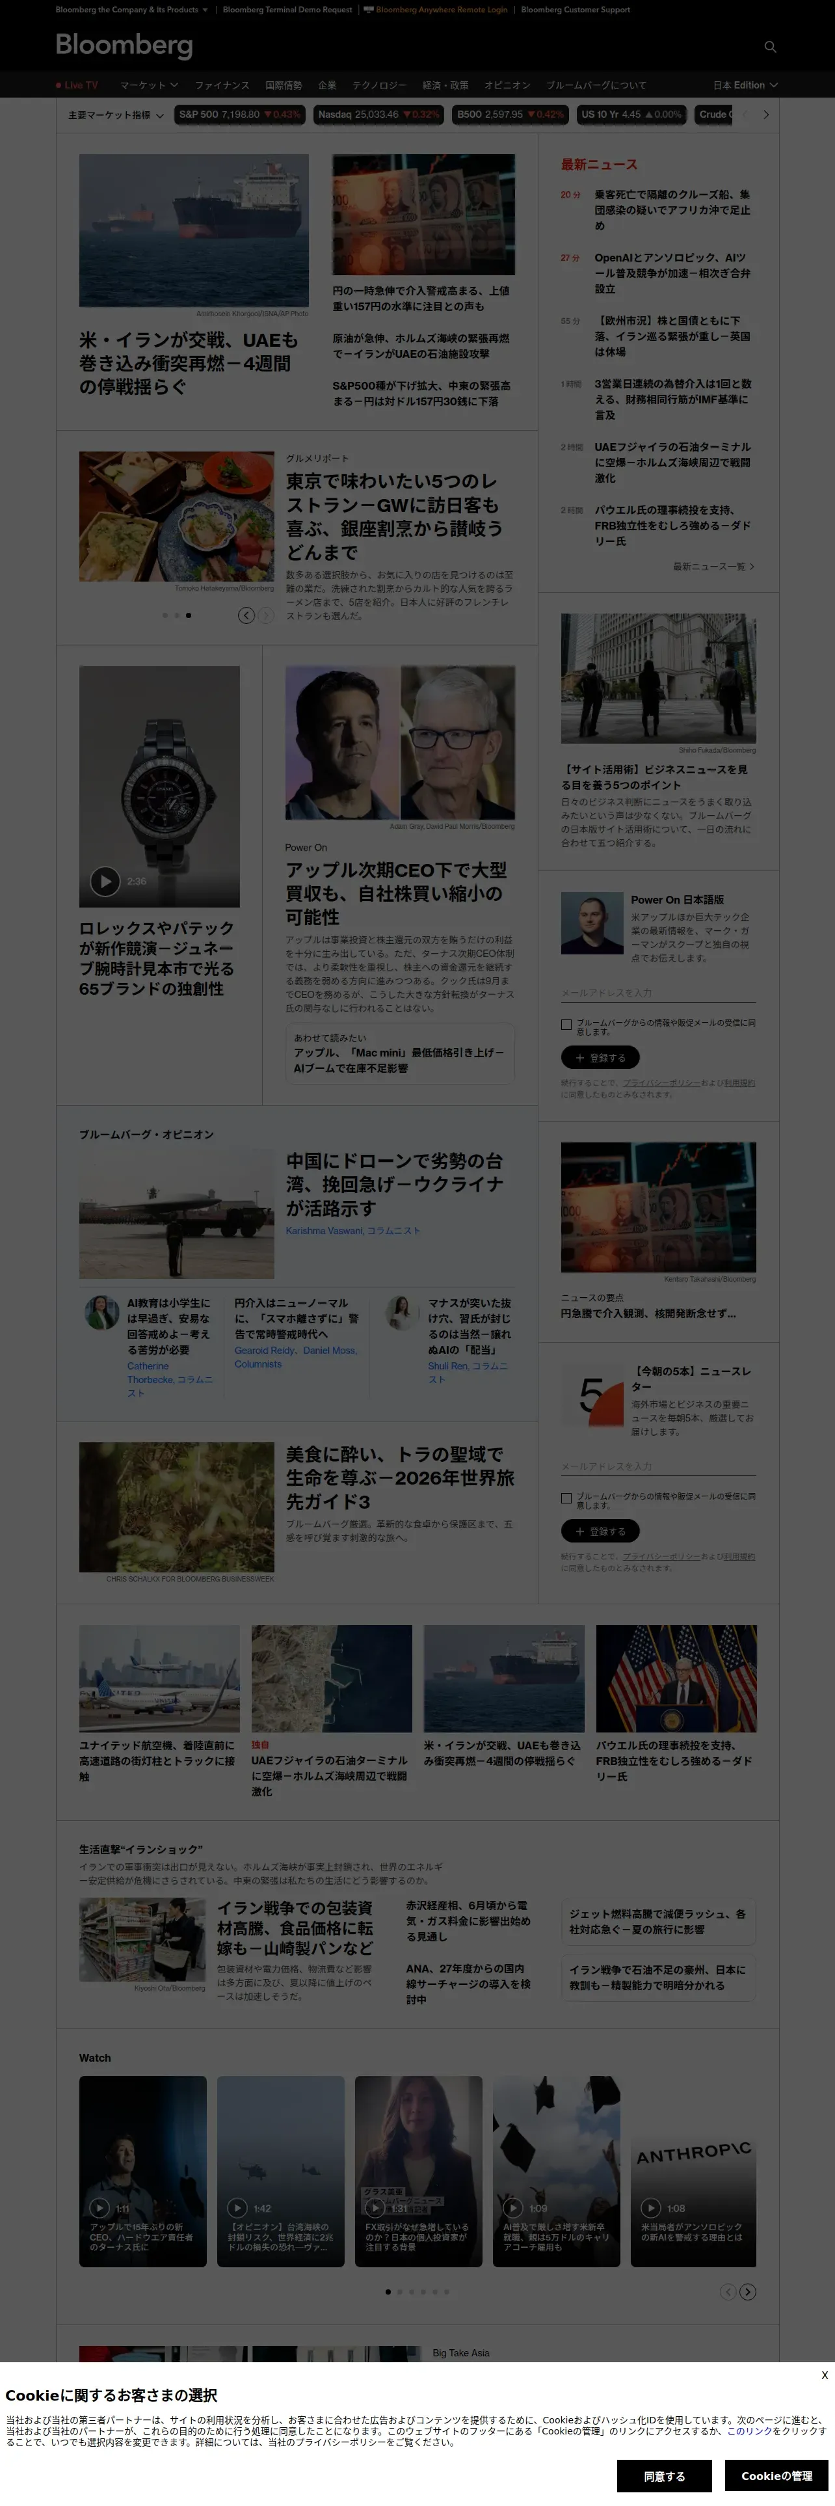
Task: Play the ANTHROPIC video clip
Action: [651, 2208]
